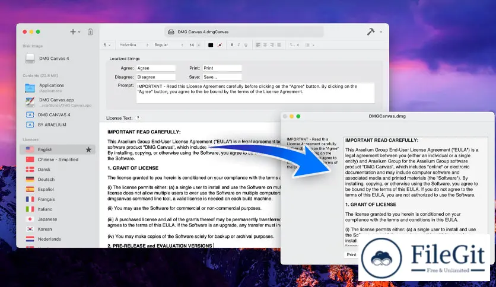Toggle underline formatting
Image resolution: width=496 pixels, height=287 pixels.
[246, 45]
